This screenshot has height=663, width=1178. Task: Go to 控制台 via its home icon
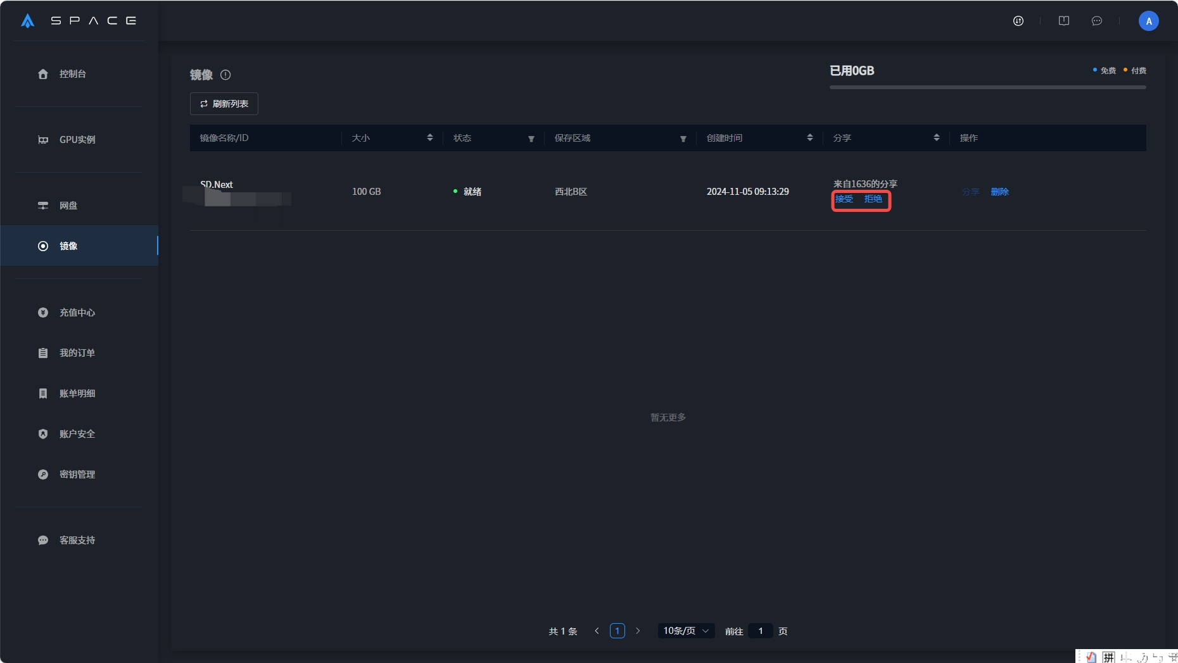[x=43, y=74]
